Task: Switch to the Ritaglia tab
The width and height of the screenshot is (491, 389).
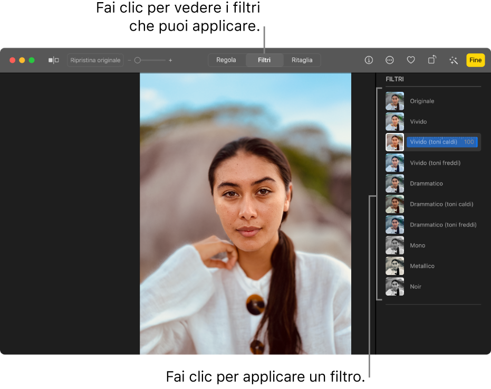Action: tap(302, 60)
